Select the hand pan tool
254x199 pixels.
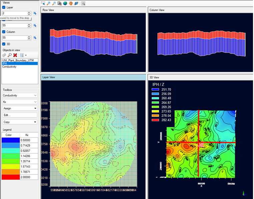point(71,3)
